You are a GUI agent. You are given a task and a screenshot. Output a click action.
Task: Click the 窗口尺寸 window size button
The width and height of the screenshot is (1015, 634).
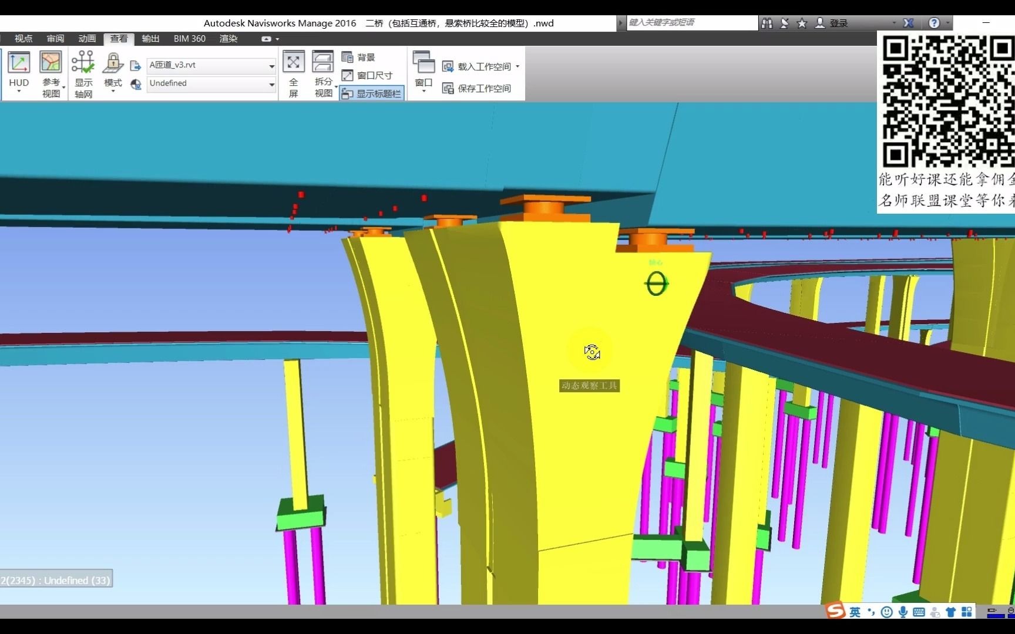367,75
